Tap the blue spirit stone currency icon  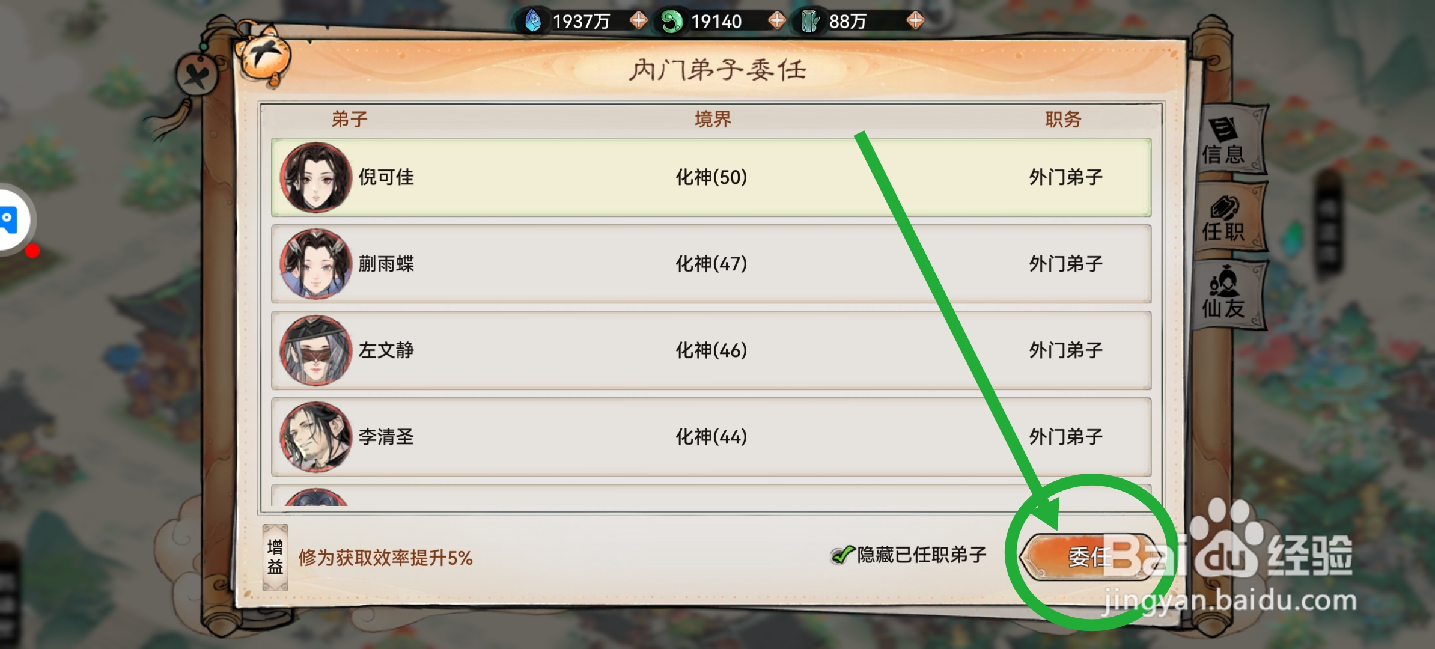[x=533, y=21]
